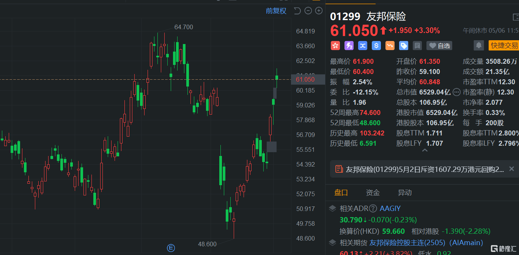Click the news document icon in announcement bar
The height and width of the screenshot is (255, 519).
(339, 169)
